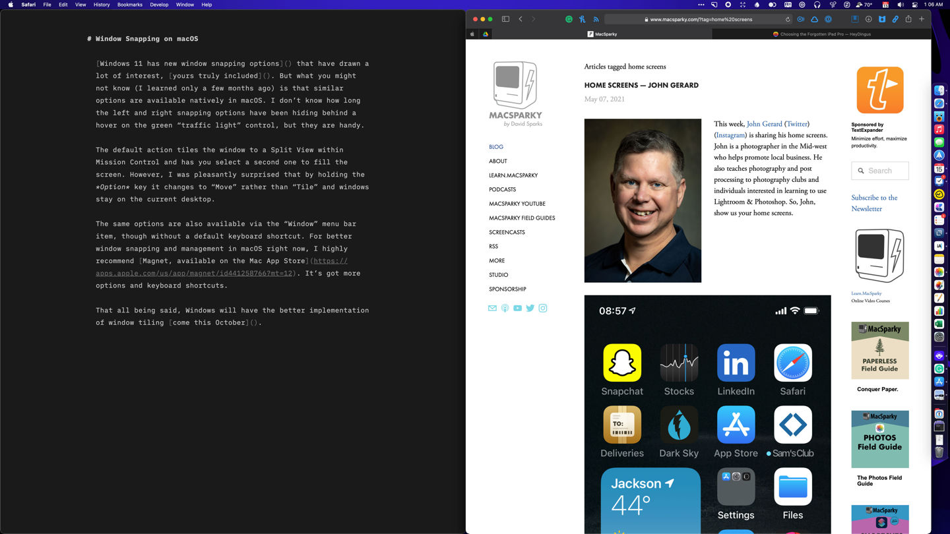Click the Twitter social icon
Screen dimensions: 950x534
coord(530,308)
